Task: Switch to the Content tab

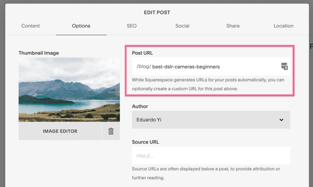Action: click(31, 26)
